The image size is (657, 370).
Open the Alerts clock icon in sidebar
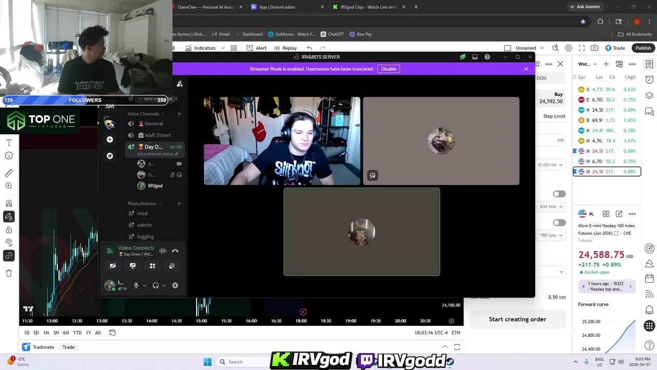[x=649, y=80]
